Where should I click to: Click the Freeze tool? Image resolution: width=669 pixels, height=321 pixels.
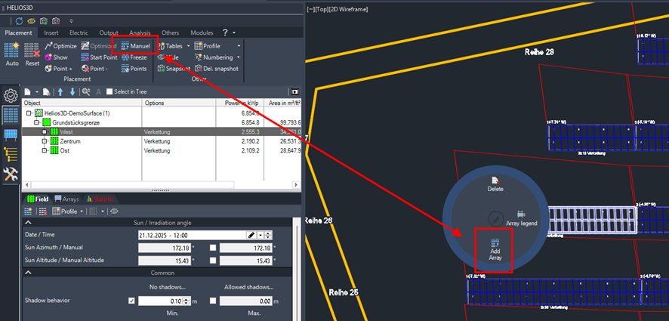click(x=134, y=57)
